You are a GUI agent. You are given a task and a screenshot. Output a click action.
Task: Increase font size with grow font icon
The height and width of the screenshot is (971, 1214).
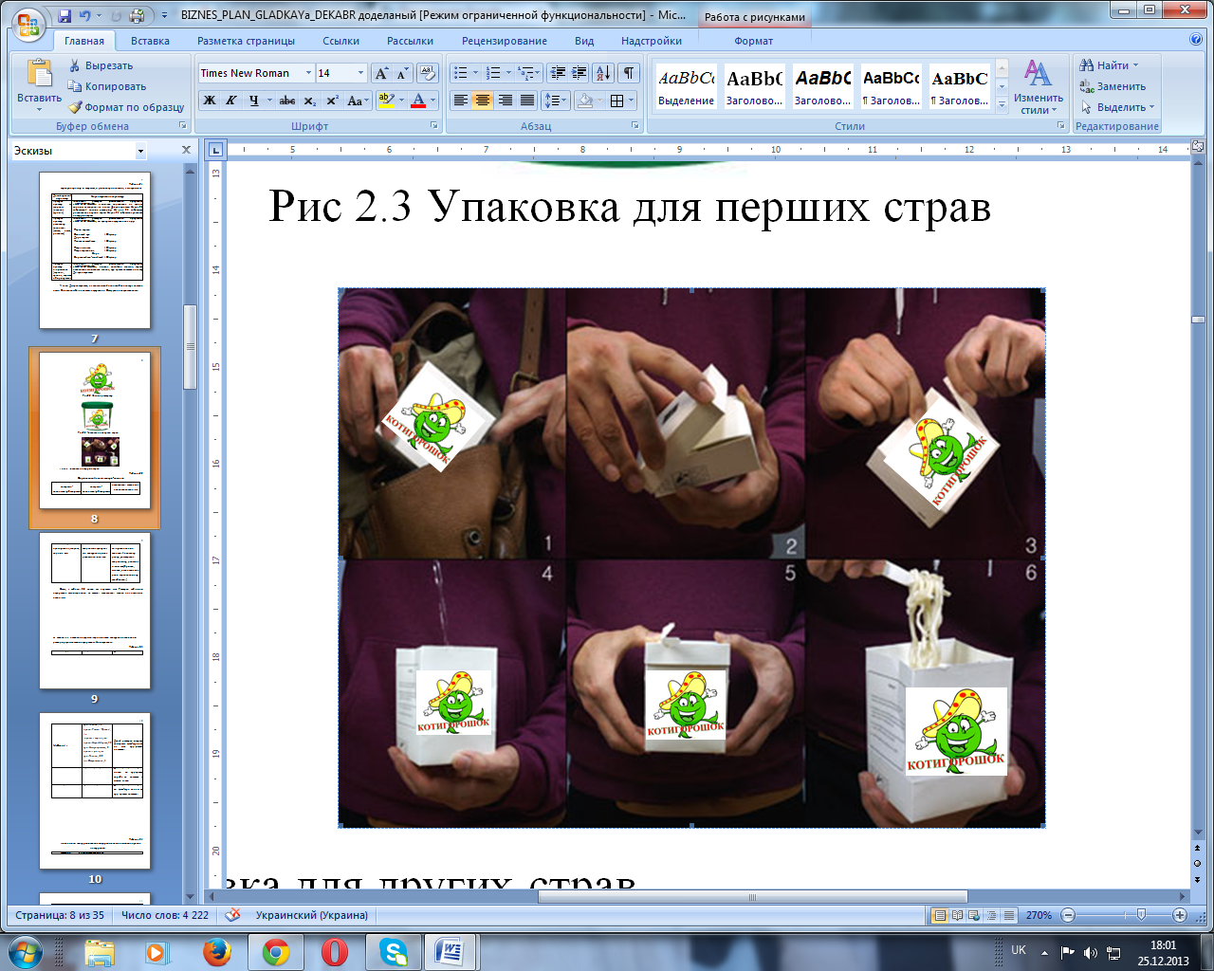point(381,73)
